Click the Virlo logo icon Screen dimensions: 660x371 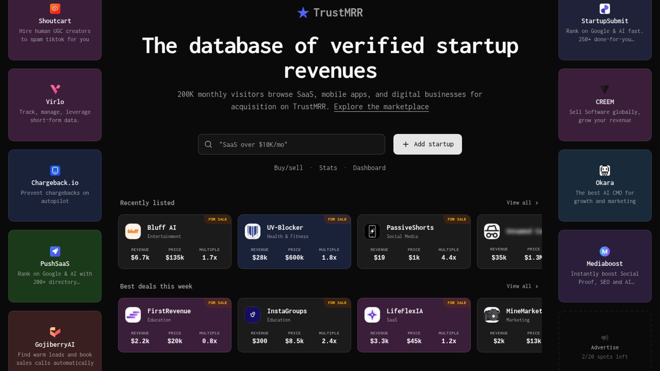(x=55, y=89)
